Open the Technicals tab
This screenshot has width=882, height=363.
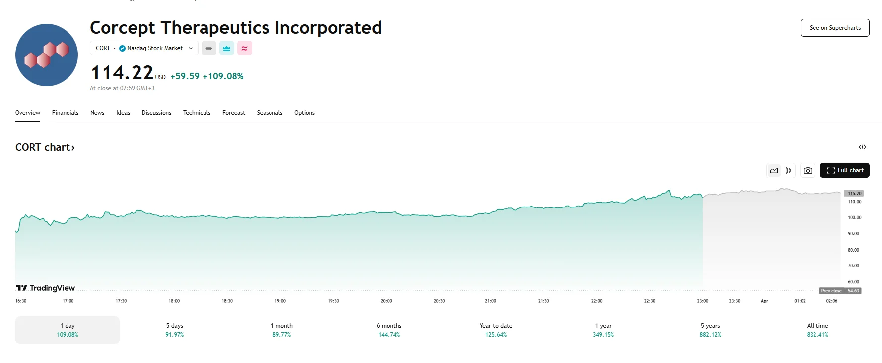pos(197,112)
